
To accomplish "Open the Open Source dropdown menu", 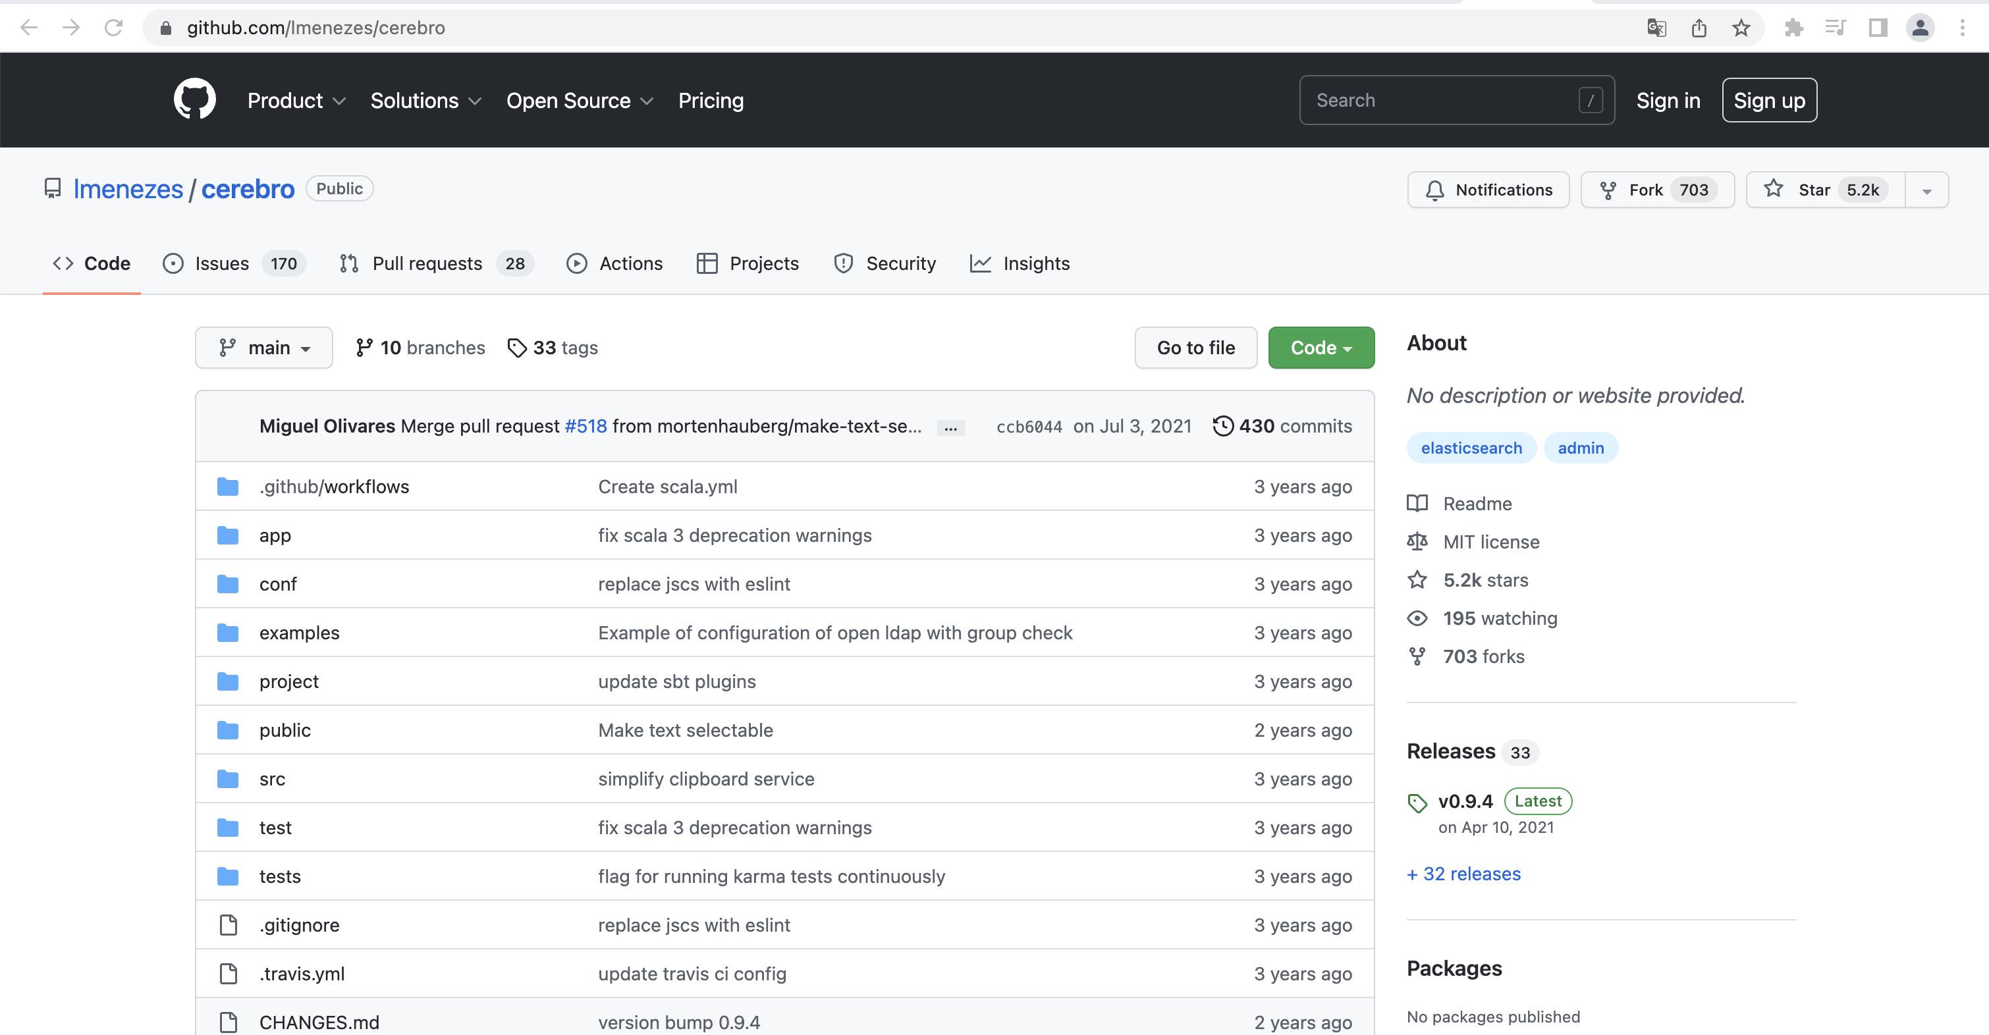I will [580, 100].
